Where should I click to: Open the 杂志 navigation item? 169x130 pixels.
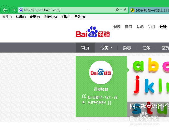pyautogui.click(x=127, y=48)
